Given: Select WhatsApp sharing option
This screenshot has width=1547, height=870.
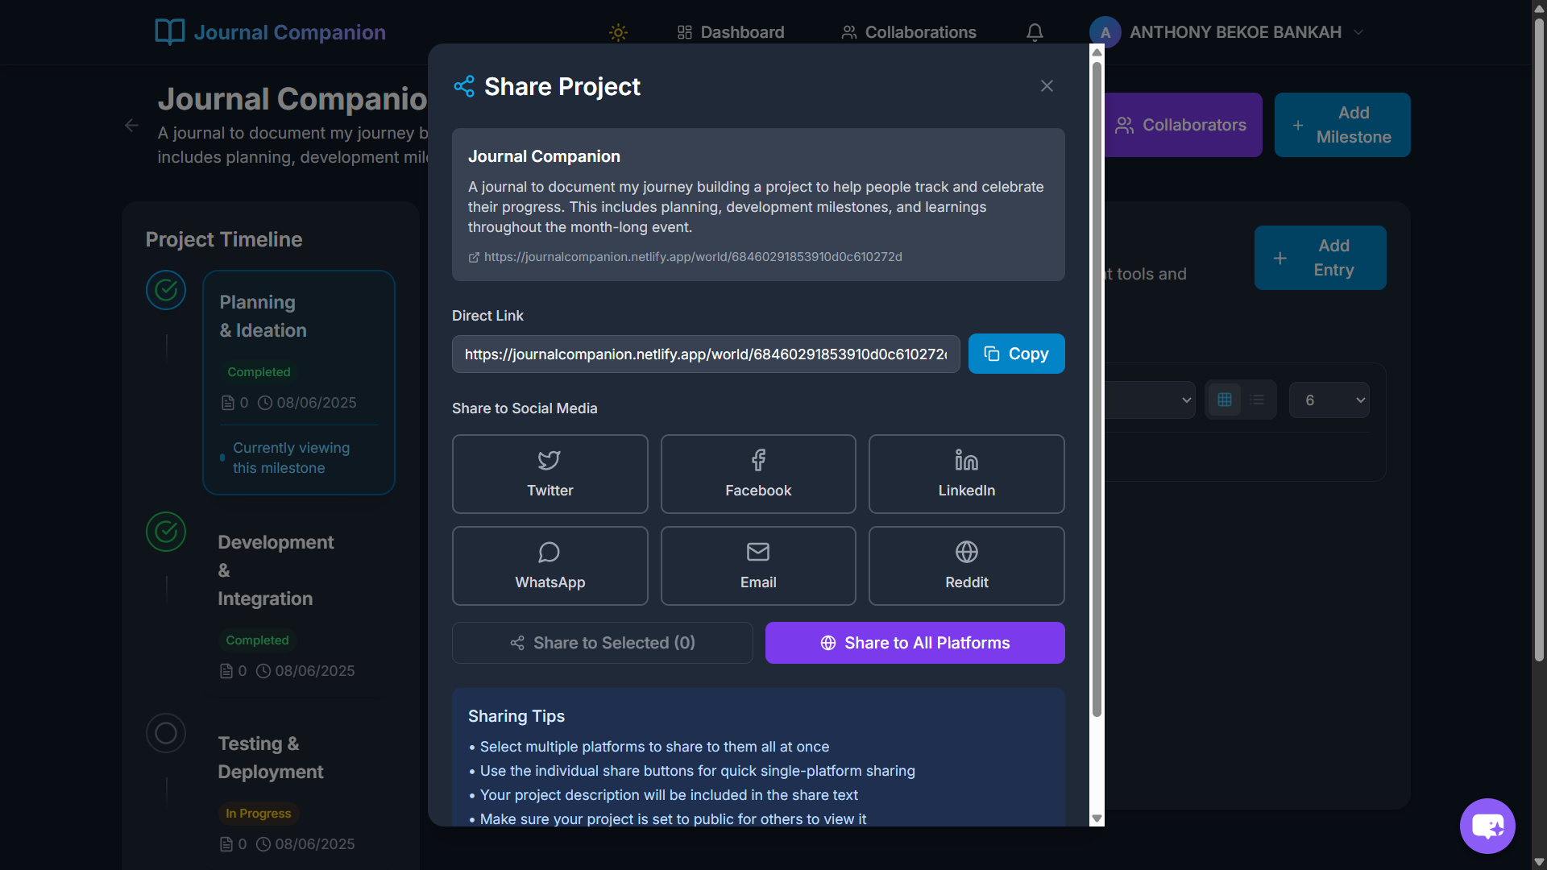Looking at the screenshot, I should point(550,566).
